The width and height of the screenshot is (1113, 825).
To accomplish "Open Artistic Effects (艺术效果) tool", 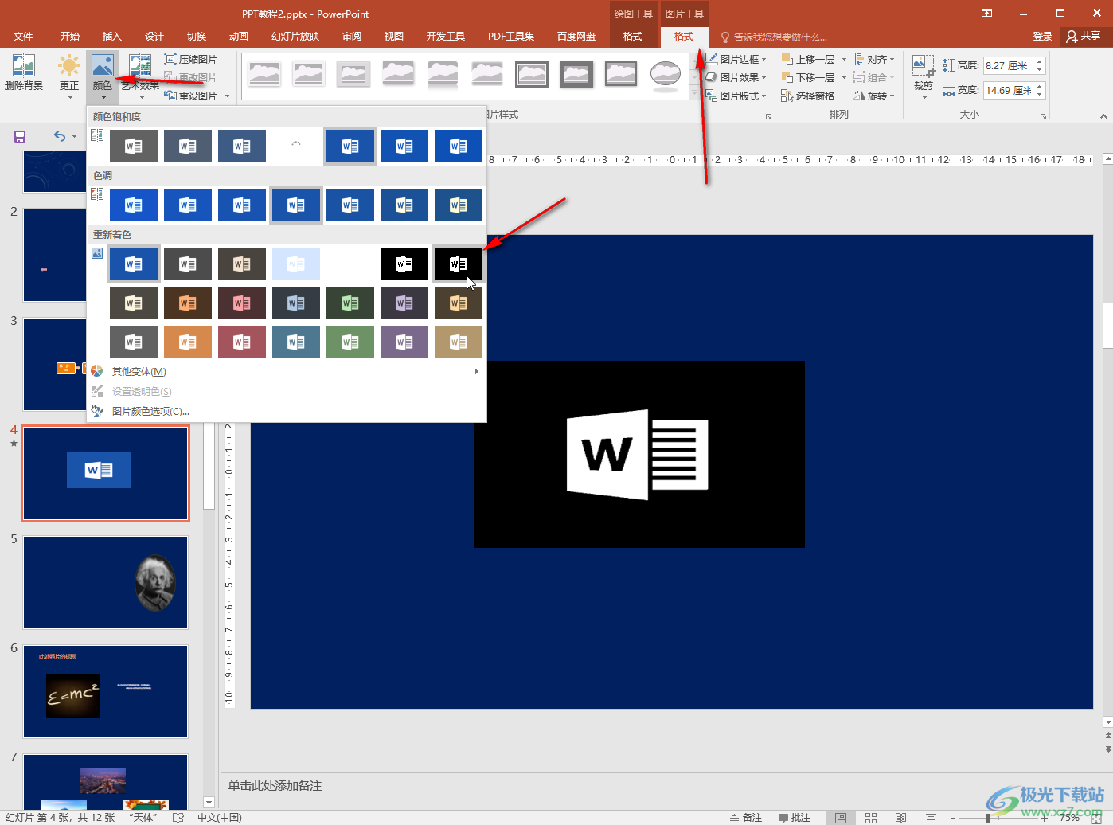I will point(141,76).
